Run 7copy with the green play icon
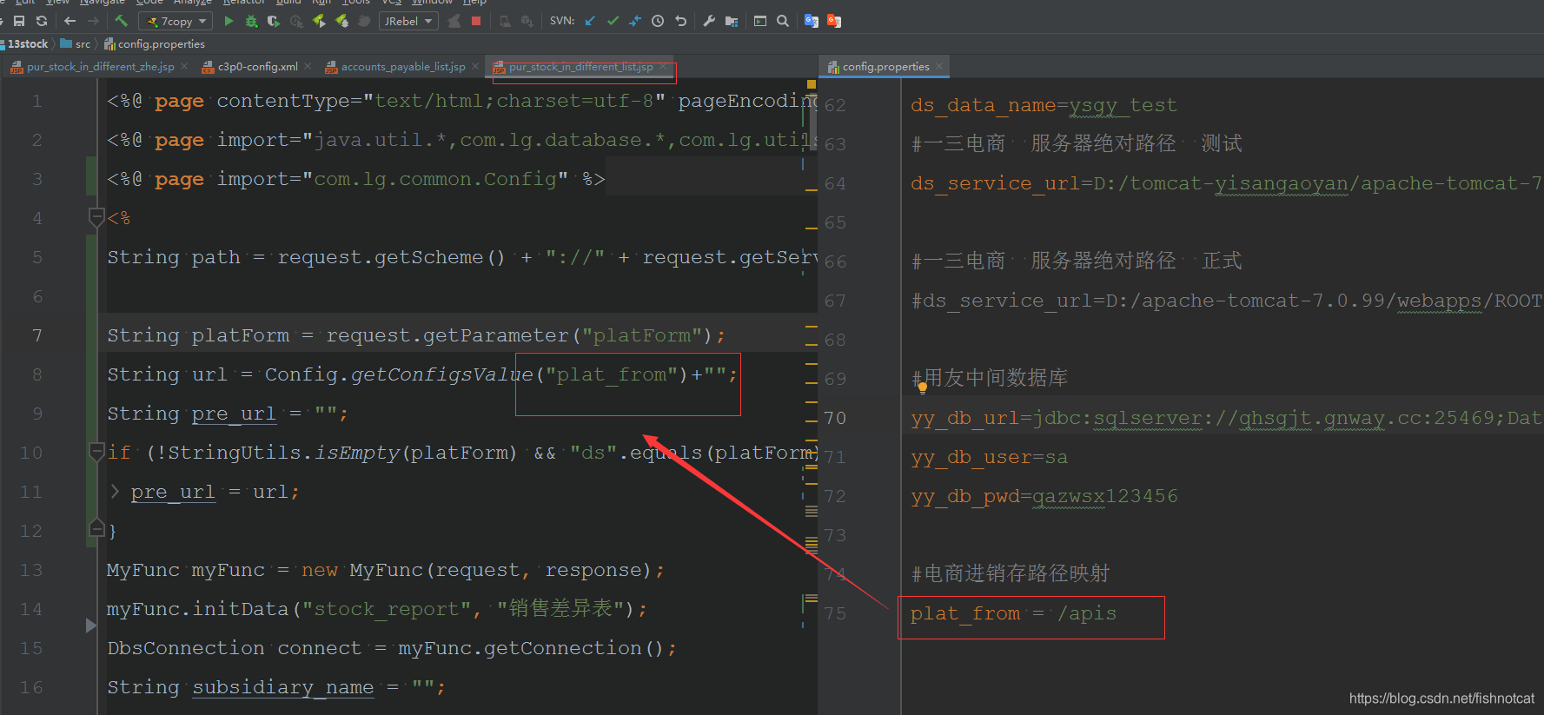This screenshot has width=1544, height=715. pos(229,21)
